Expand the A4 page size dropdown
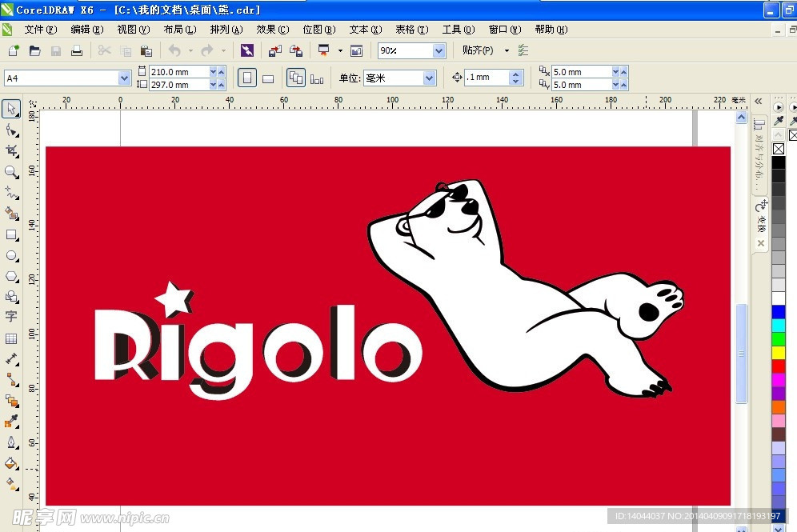This screenshot has height=532, width=797. pos(124,78)
